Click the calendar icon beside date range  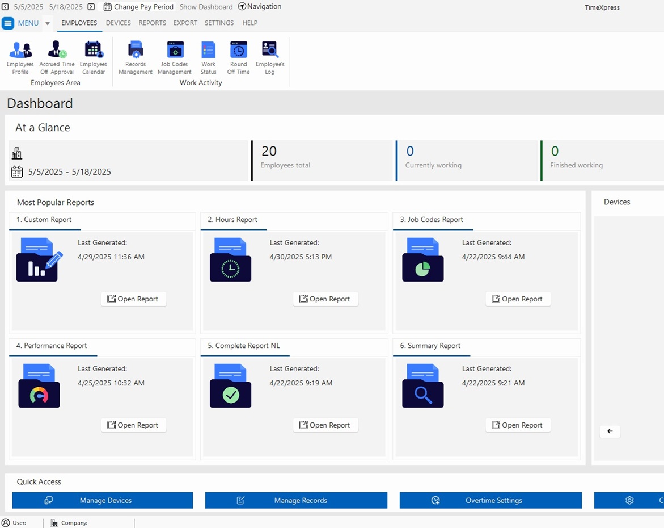(x=17, y=172)
